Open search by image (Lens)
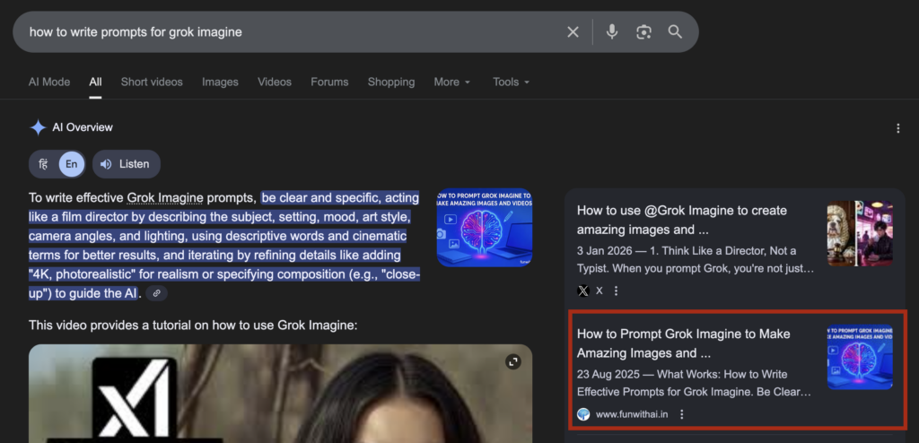This screenshot has width=919, height=443. 643,31
